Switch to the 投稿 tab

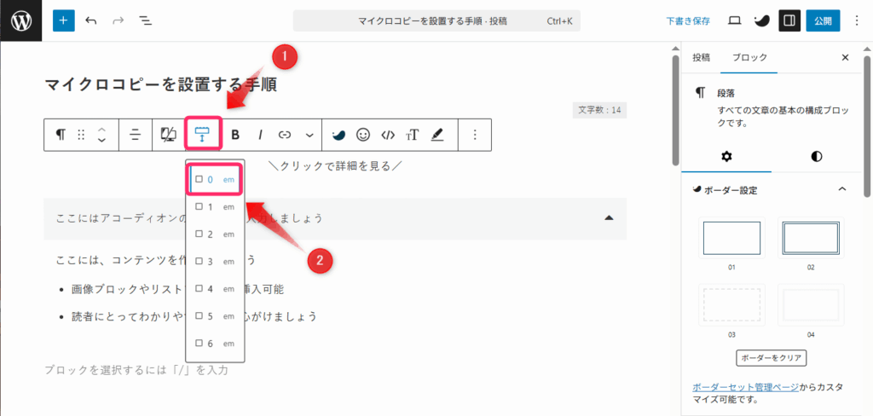click(701, 57)
